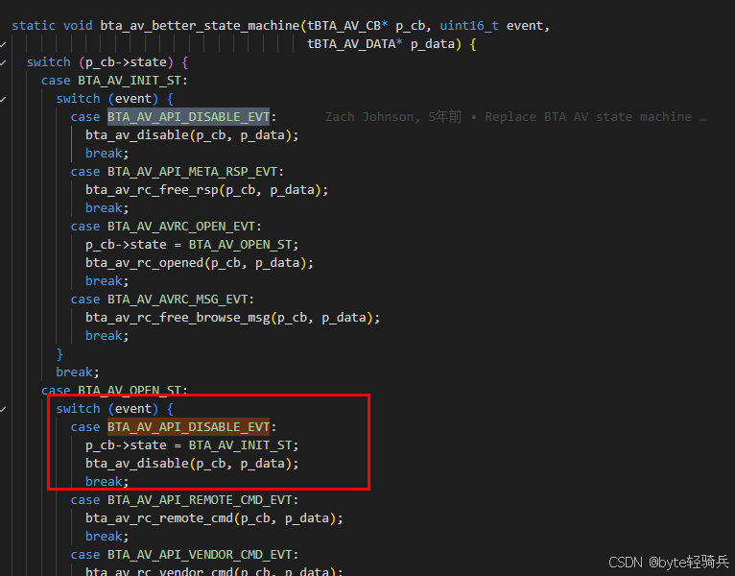
Task: Click the orange-highlighted BTA_AV_API_DISABLE_EVT in the OPEN state
Action: 188,427
